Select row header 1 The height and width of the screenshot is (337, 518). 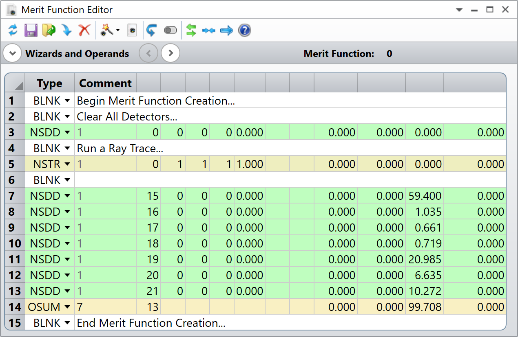pyautogui.click(x=15, y=101)
